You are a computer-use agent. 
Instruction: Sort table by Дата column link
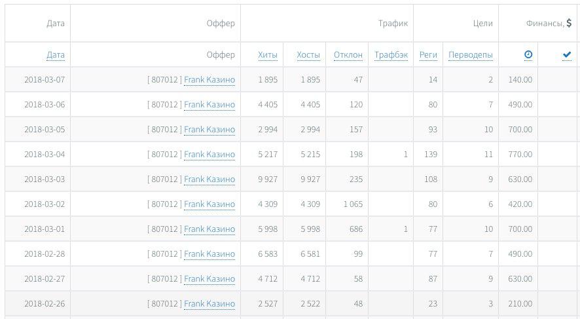(56, 55)
